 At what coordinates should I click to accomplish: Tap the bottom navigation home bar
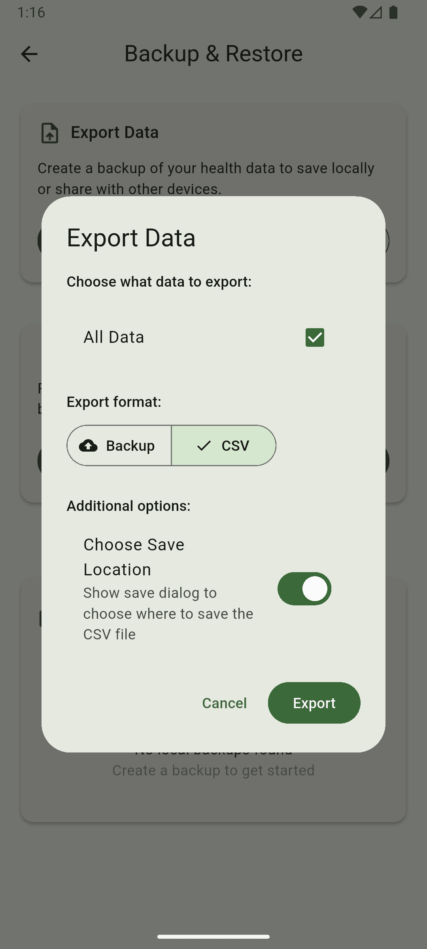[213, 937]
